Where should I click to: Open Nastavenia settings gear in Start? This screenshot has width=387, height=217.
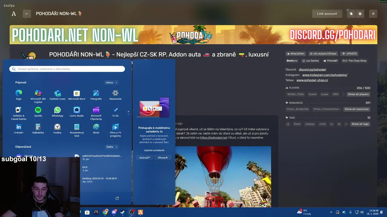pos(115,95)
